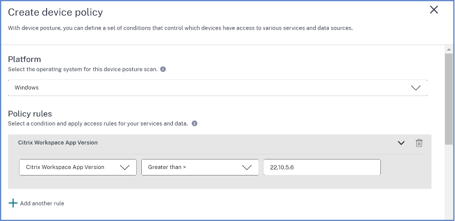Viewport: 455px width, 221px height.
Task: Open the Greater than operator dropdown
Action: (200, 167)
